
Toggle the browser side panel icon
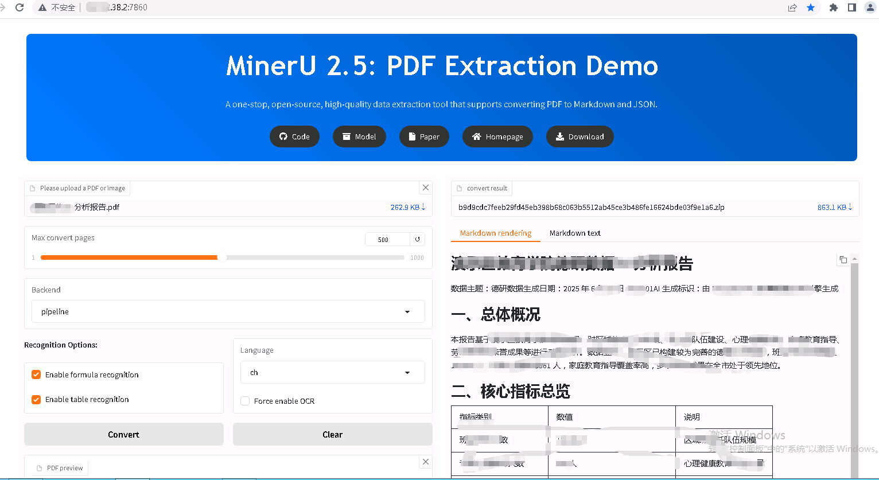[852, 7]
